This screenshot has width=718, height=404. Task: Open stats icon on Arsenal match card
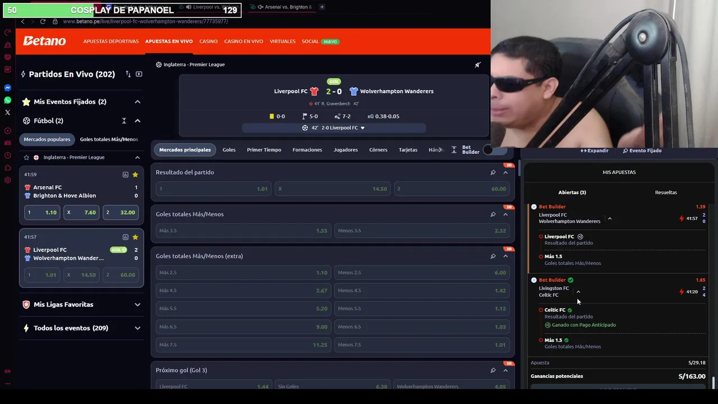click(x=126, y=175)
